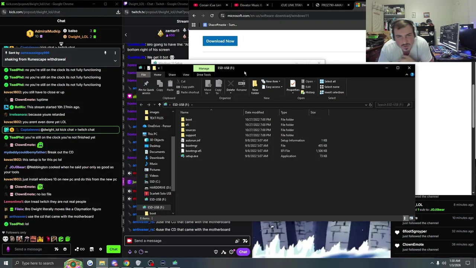Click Kick green Chat send button
The height and width of the screenshot is (268, 476).
[113, 249]
